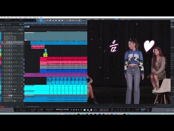Toggle the active red record-arm button near bottom
This screenshot has height=131, width=174.
tap(9, 95)
